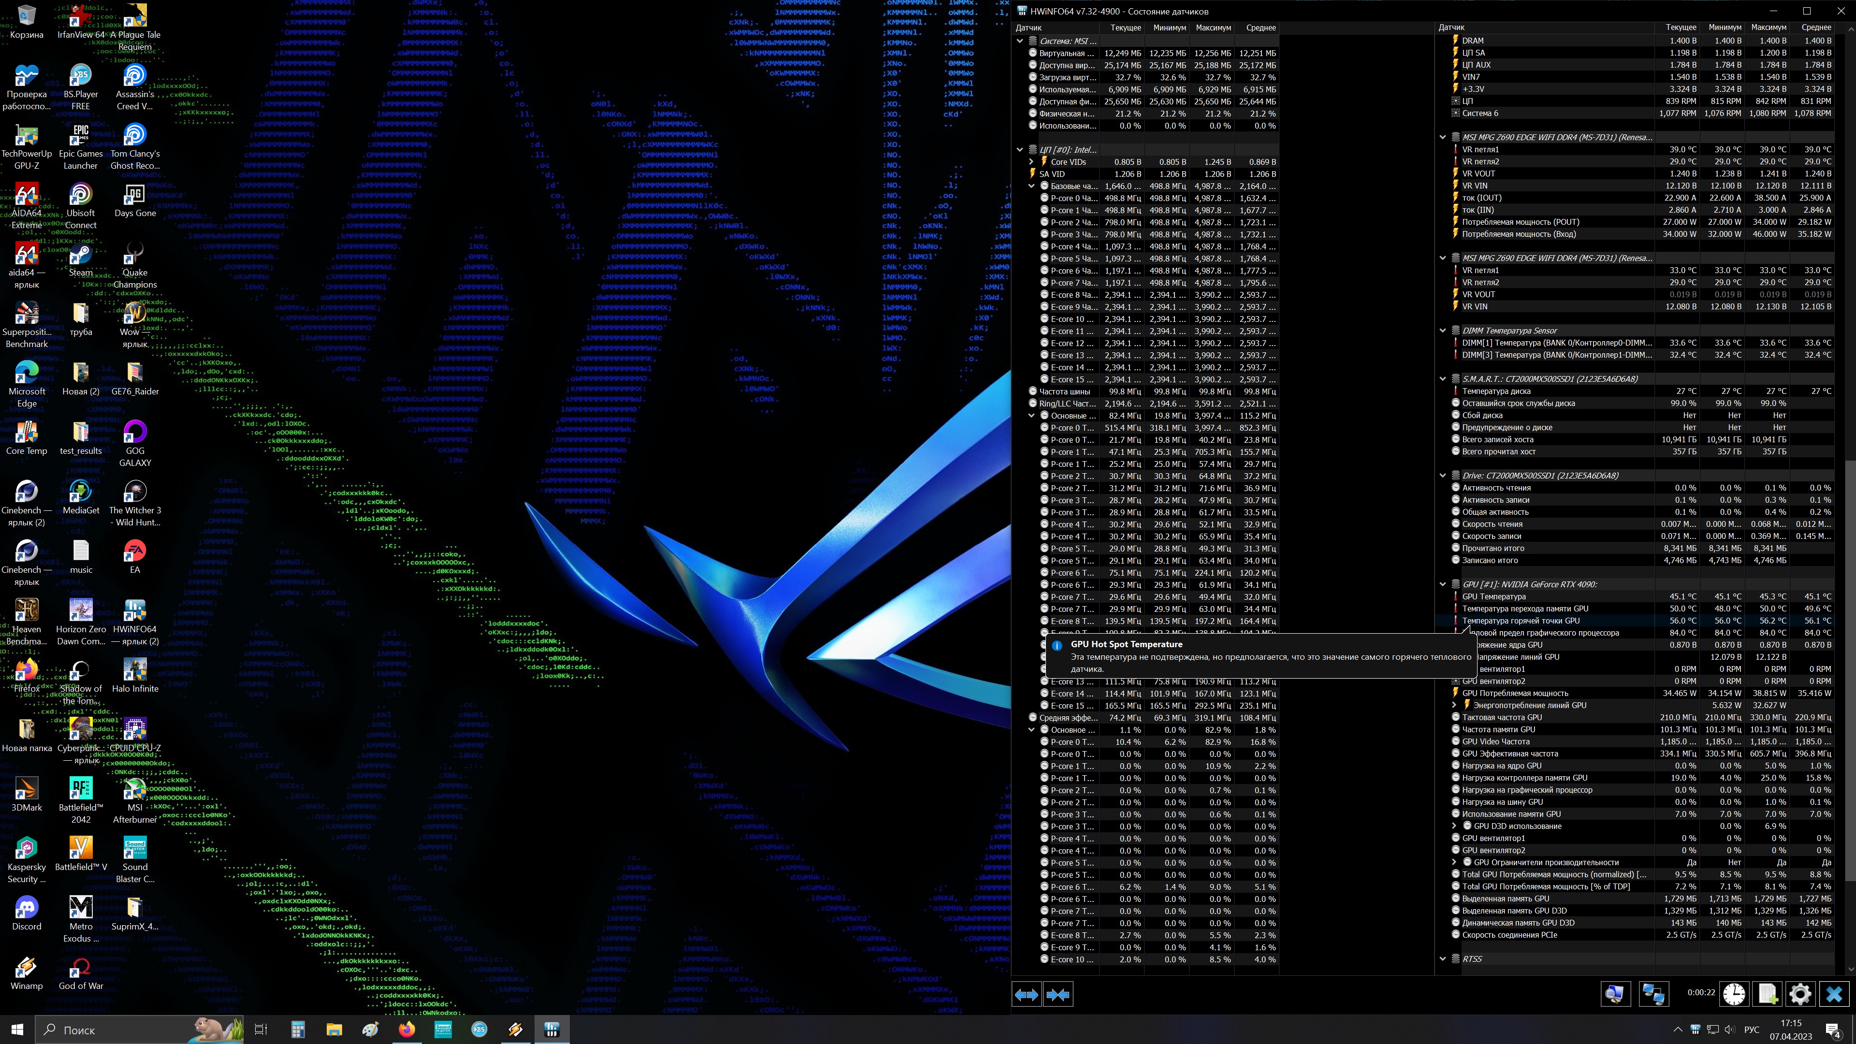Image resolution: width=1856 pixels, height=1044 pixels.
Task: Expand GPU D3D использование sub-item
Action: point(1454,826)
